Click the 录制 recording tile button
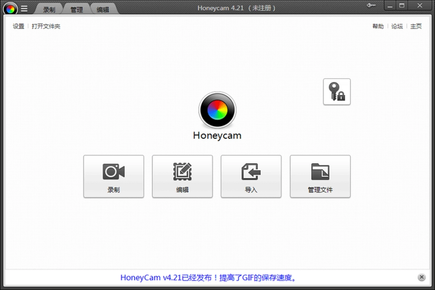The height and width of the screenshot is (290, 435). (x=114, y=176)
